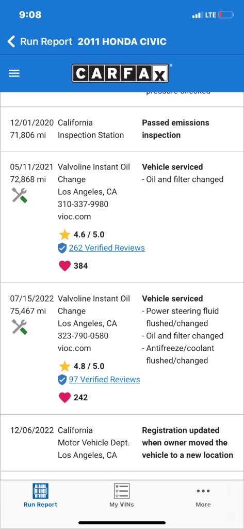The height and width of the screenshot is (529, 244).
Task: Tap the shield icon beside 97 Verified Reviews
Action: (x=62, y=380)
